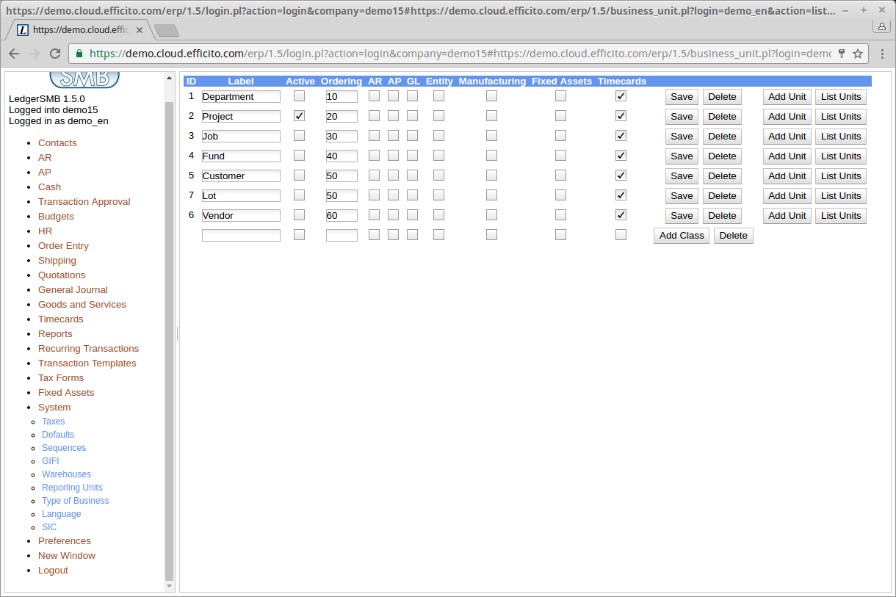896x597 pixels.
Task: Click Add Class in the bottom row
Action: pos(681,235)
